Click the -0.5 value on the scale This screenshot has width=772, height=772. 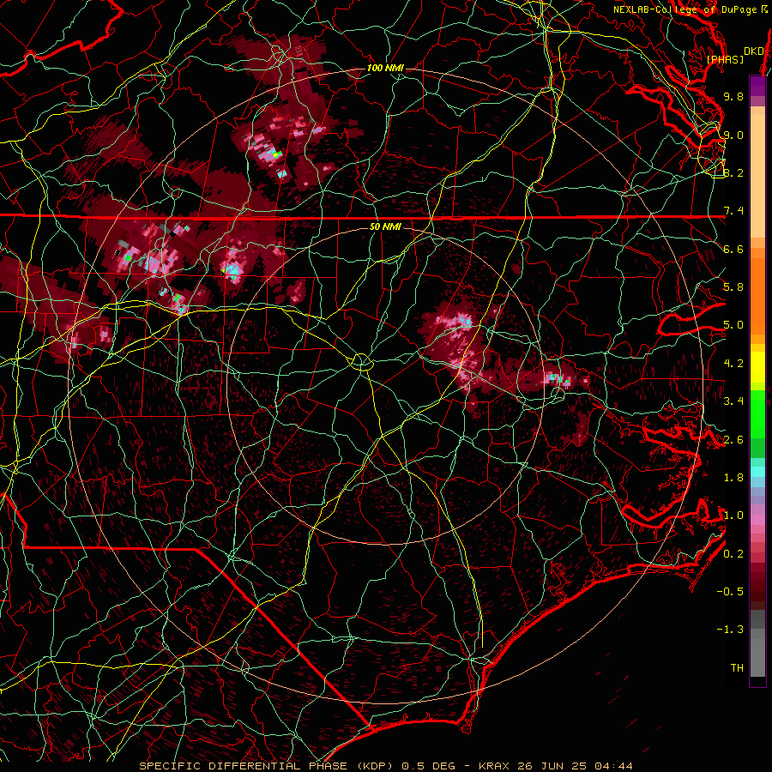tap(730, 592)
